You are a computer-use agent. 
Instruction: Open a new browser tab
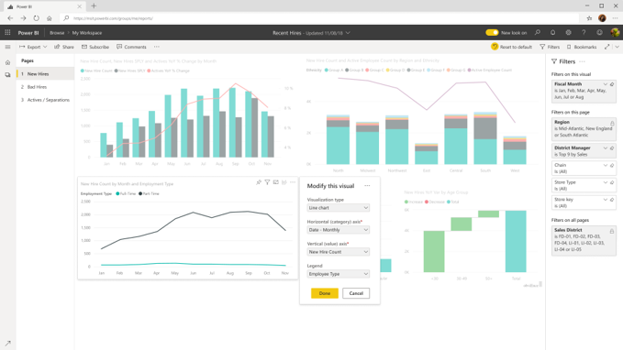point(94,5)
